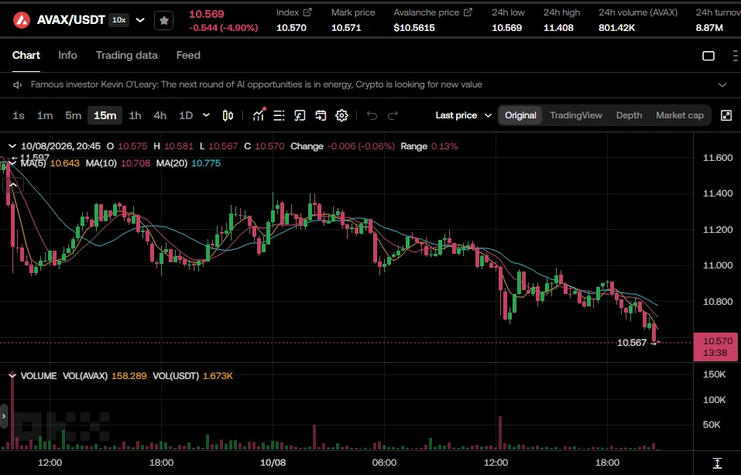
Task: Open chart settings gear
Action: click(x=341, y=116)
